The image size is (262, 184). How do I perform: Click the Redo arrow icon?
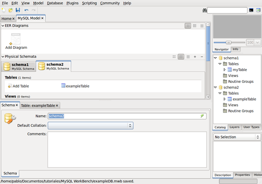pos(34,10)
